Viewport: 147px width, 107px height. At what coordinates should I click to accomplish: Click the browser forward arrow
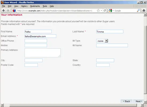pos(8,10)
